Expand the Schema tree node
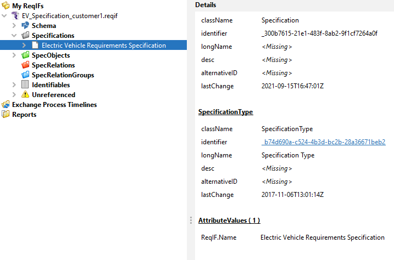Screen dimensions: 394x260 [x=14, y=26]
